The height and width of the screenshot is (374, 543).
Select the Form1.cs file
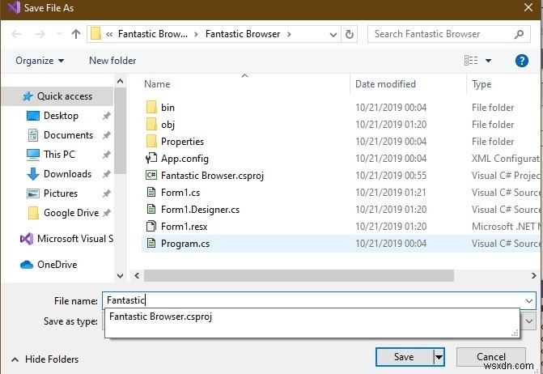click(180, 193)
